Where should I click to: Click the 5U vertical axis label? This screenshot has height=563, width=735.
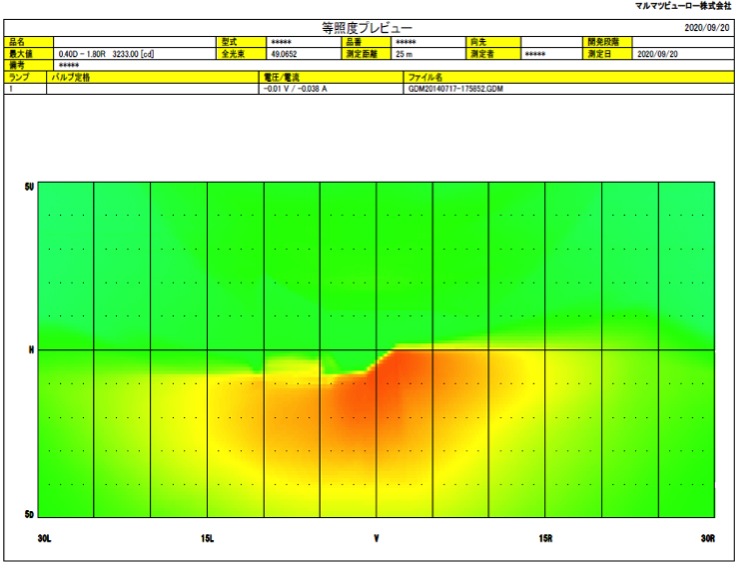[30, 187]
